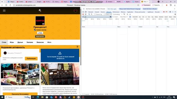Click the export HAR download icon
This screenshot has width=177, height=99.
[x=130, y=14]
